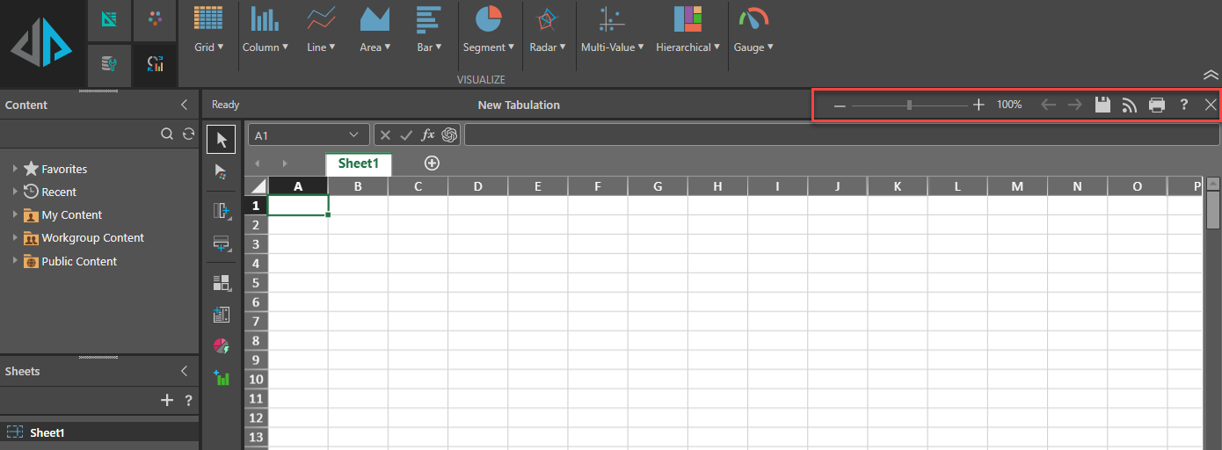Click the zoom slider handle
1222x450 pixels.
click(x=909, y=105)
